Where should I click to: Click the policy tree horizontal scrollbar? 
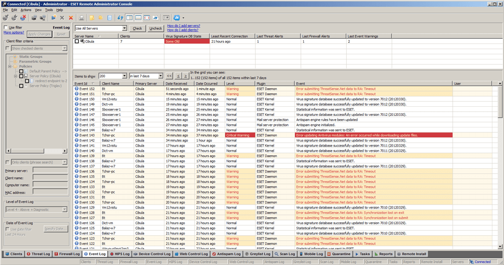pyautogui.click(x=37, y=151)
